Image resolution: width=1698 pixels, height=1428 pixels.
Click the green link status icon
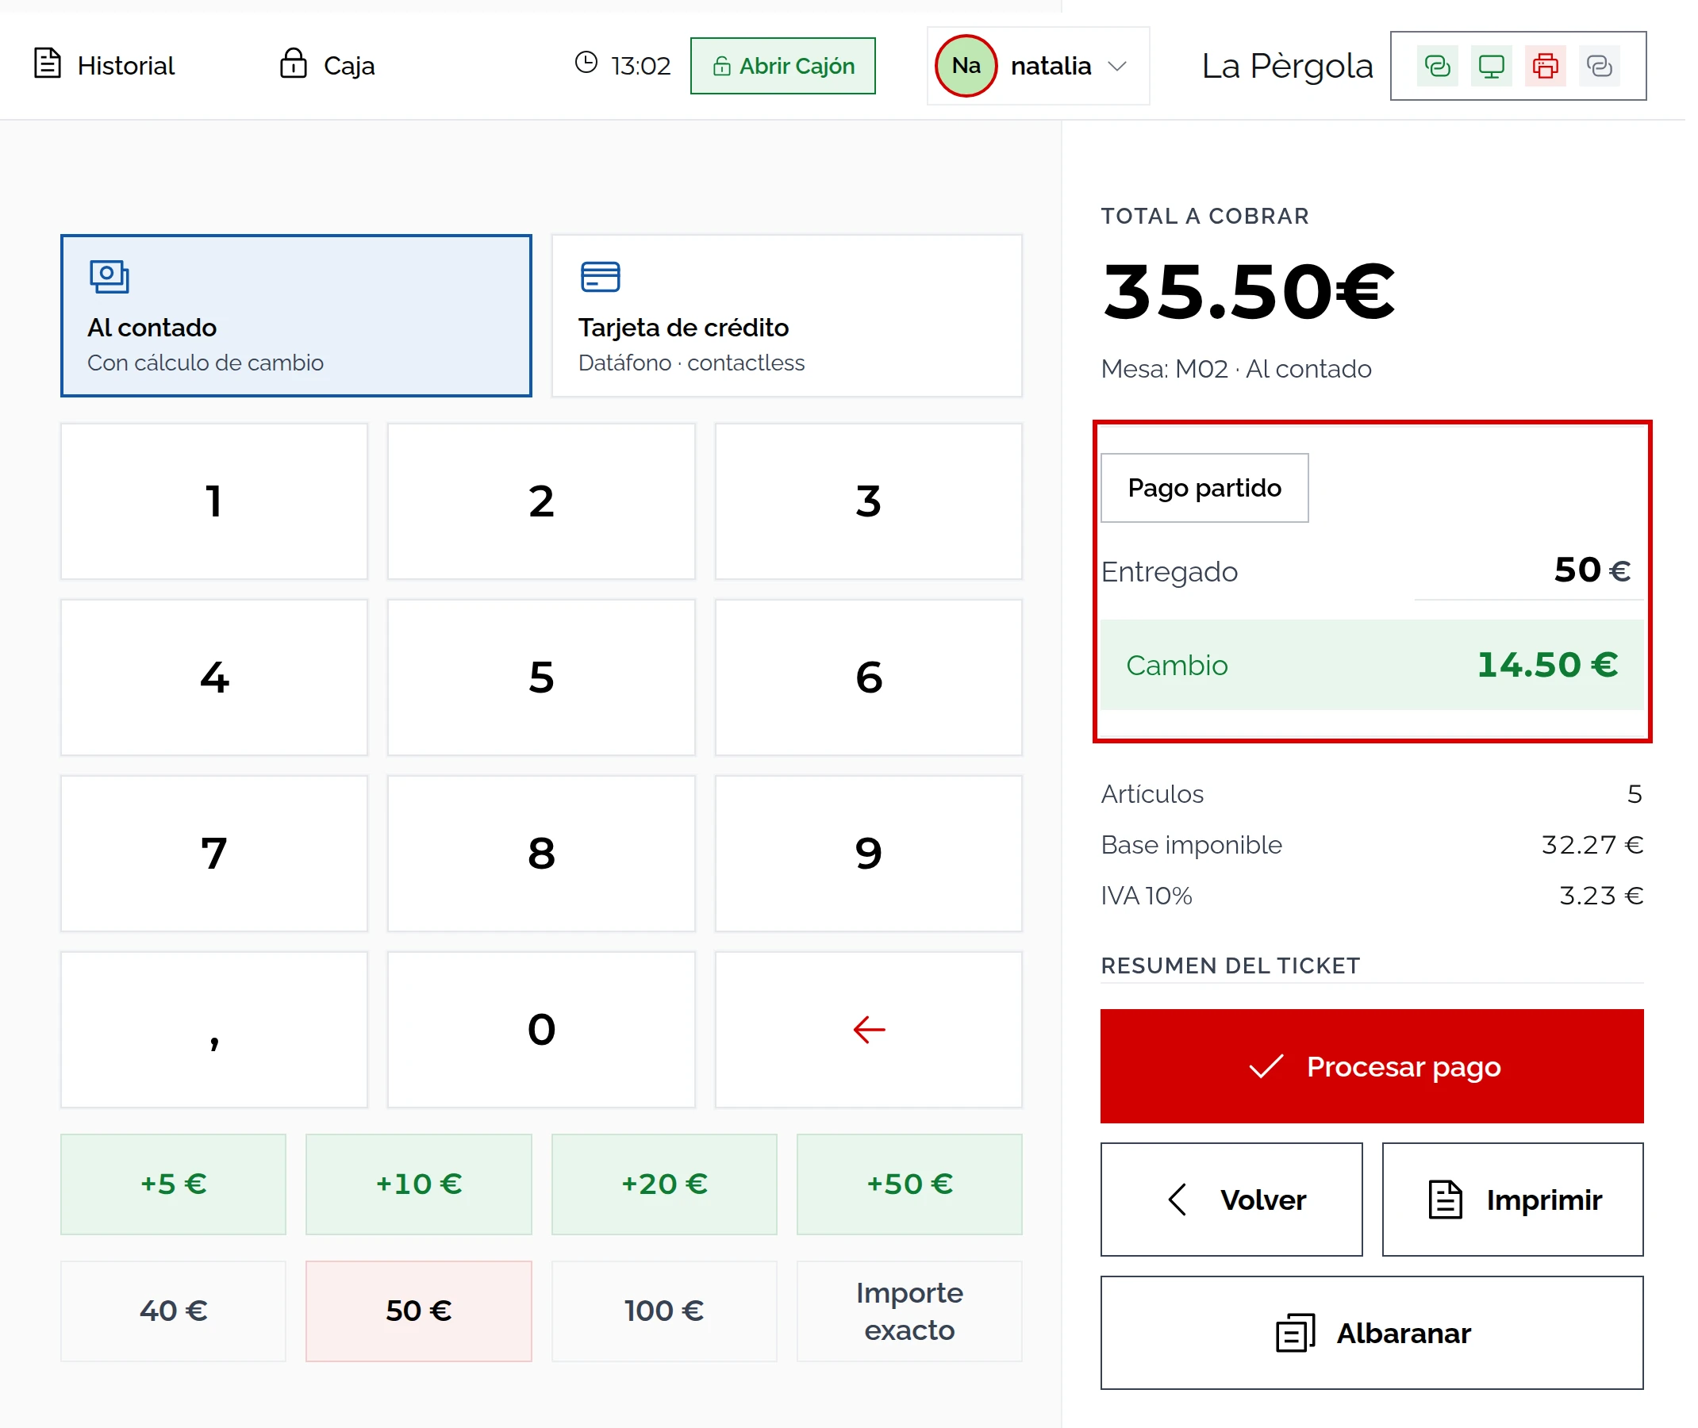point(1437,66)
